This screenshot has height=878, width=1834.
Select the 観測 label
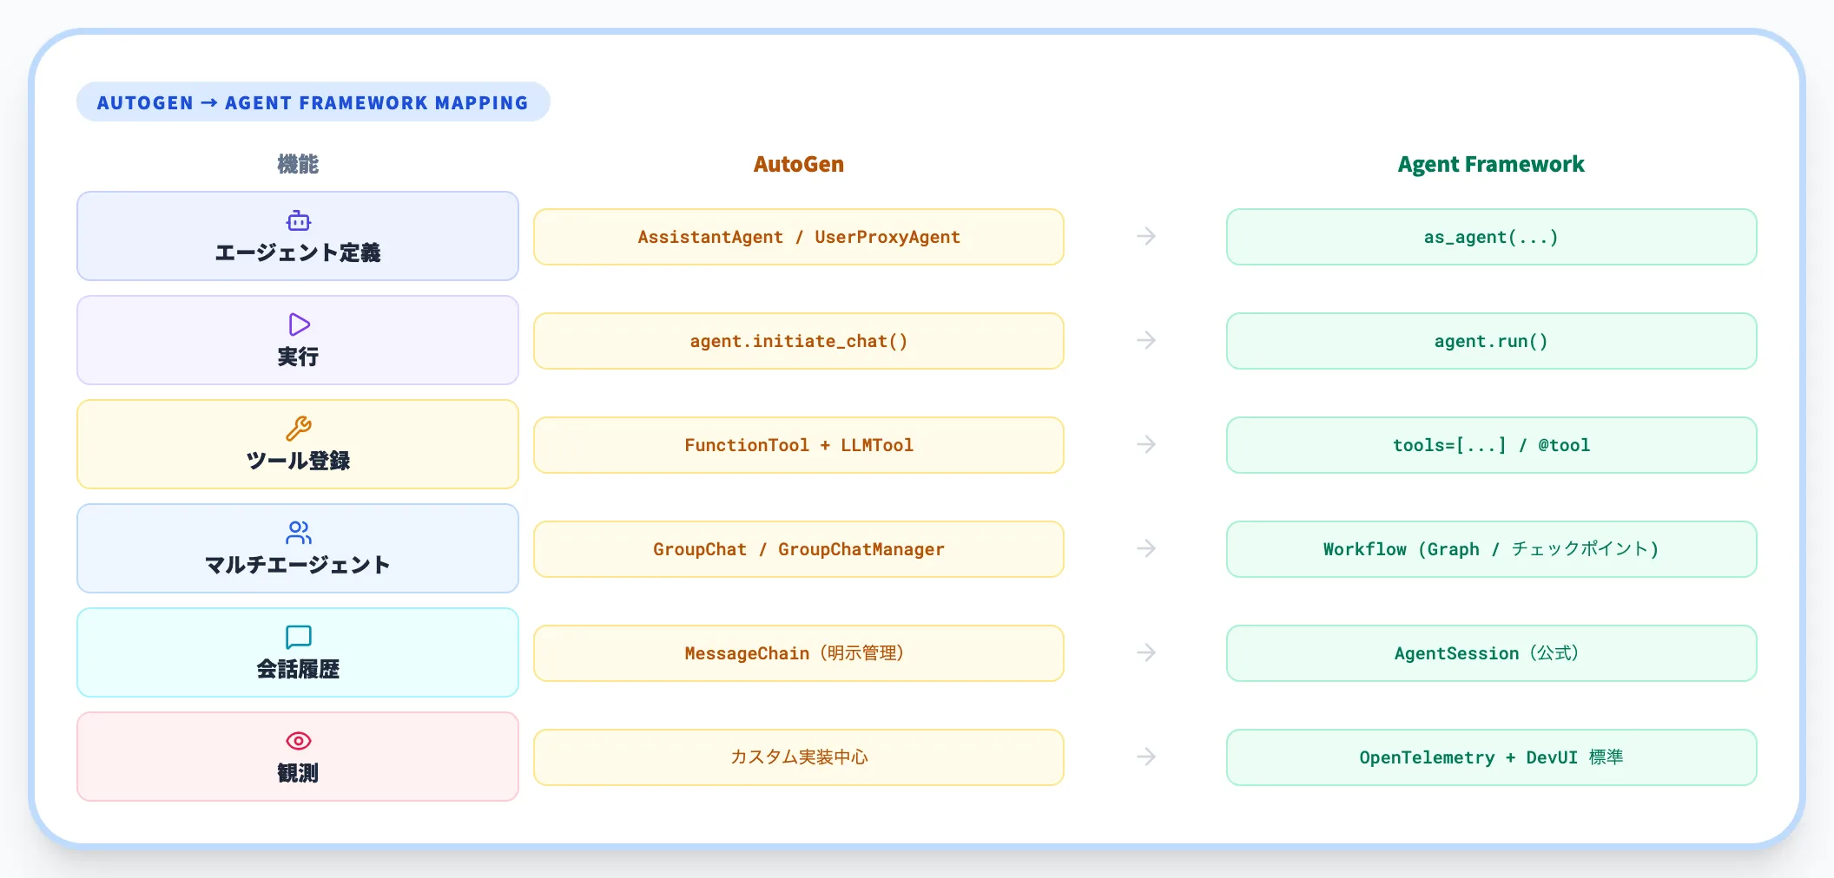tap(298, 773)
